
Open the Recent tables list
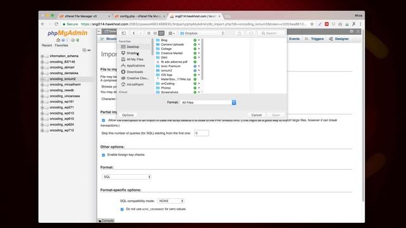[46, 45]
